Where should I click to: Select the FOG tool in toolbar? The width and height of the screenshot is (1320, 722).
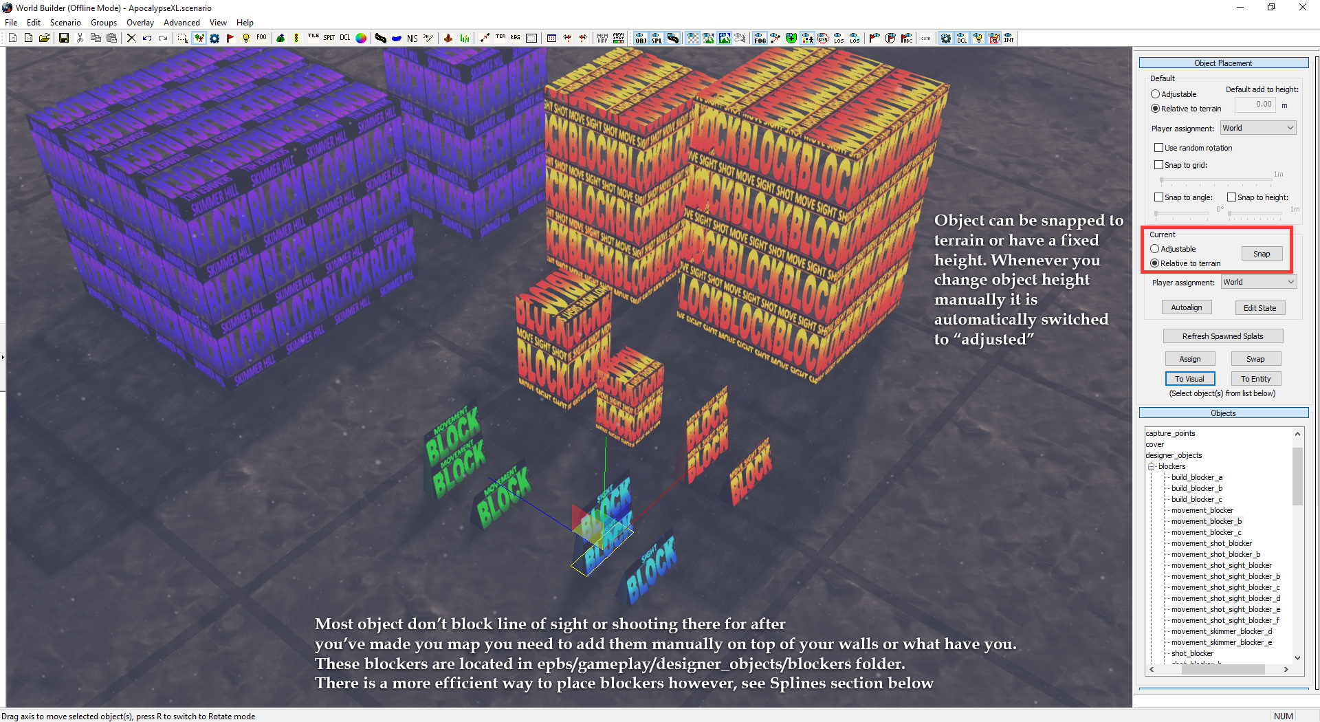click(x=262, y=39)
